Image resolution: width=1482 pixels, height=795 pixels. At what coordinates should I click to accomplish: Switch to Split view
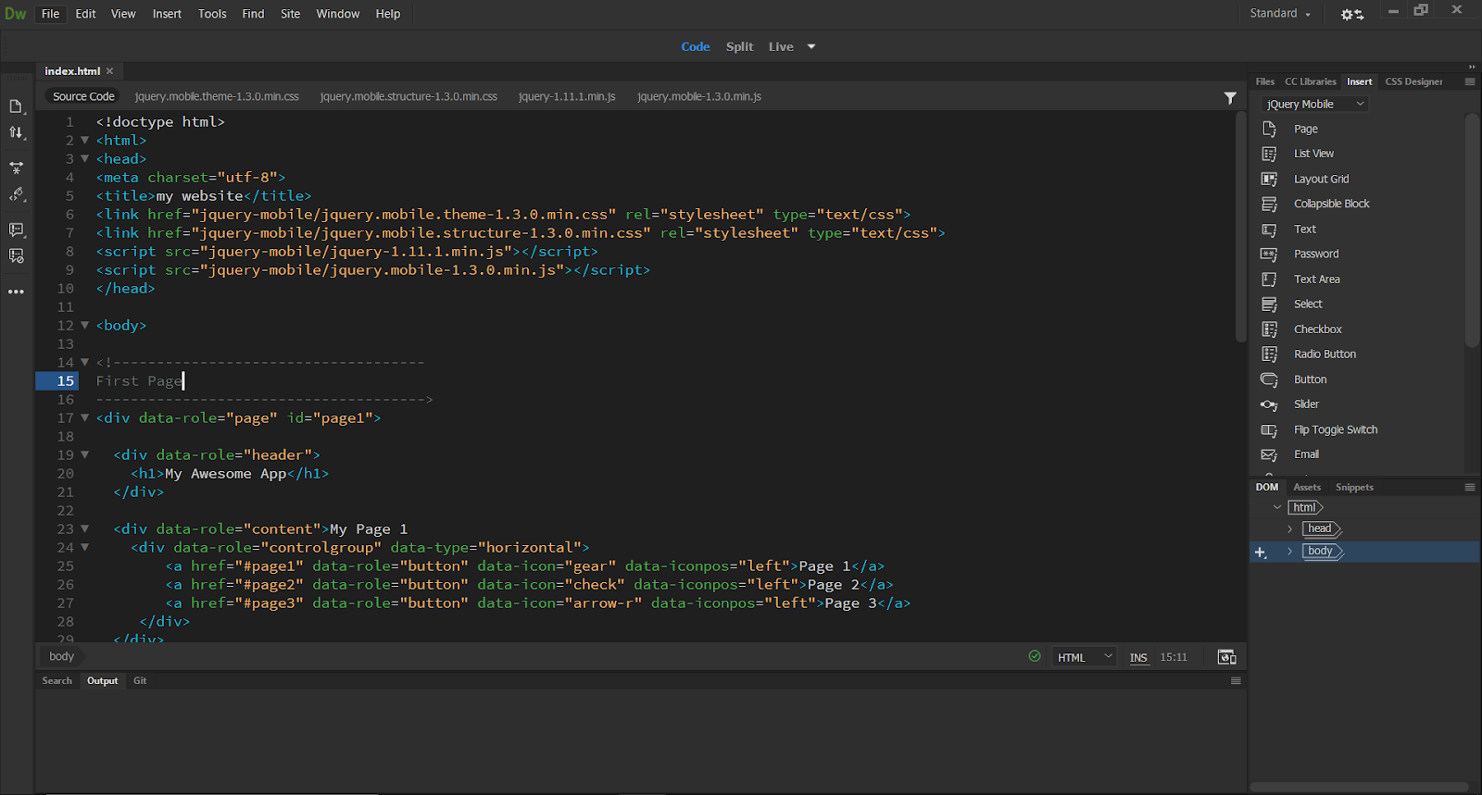(x=739, y=46)
